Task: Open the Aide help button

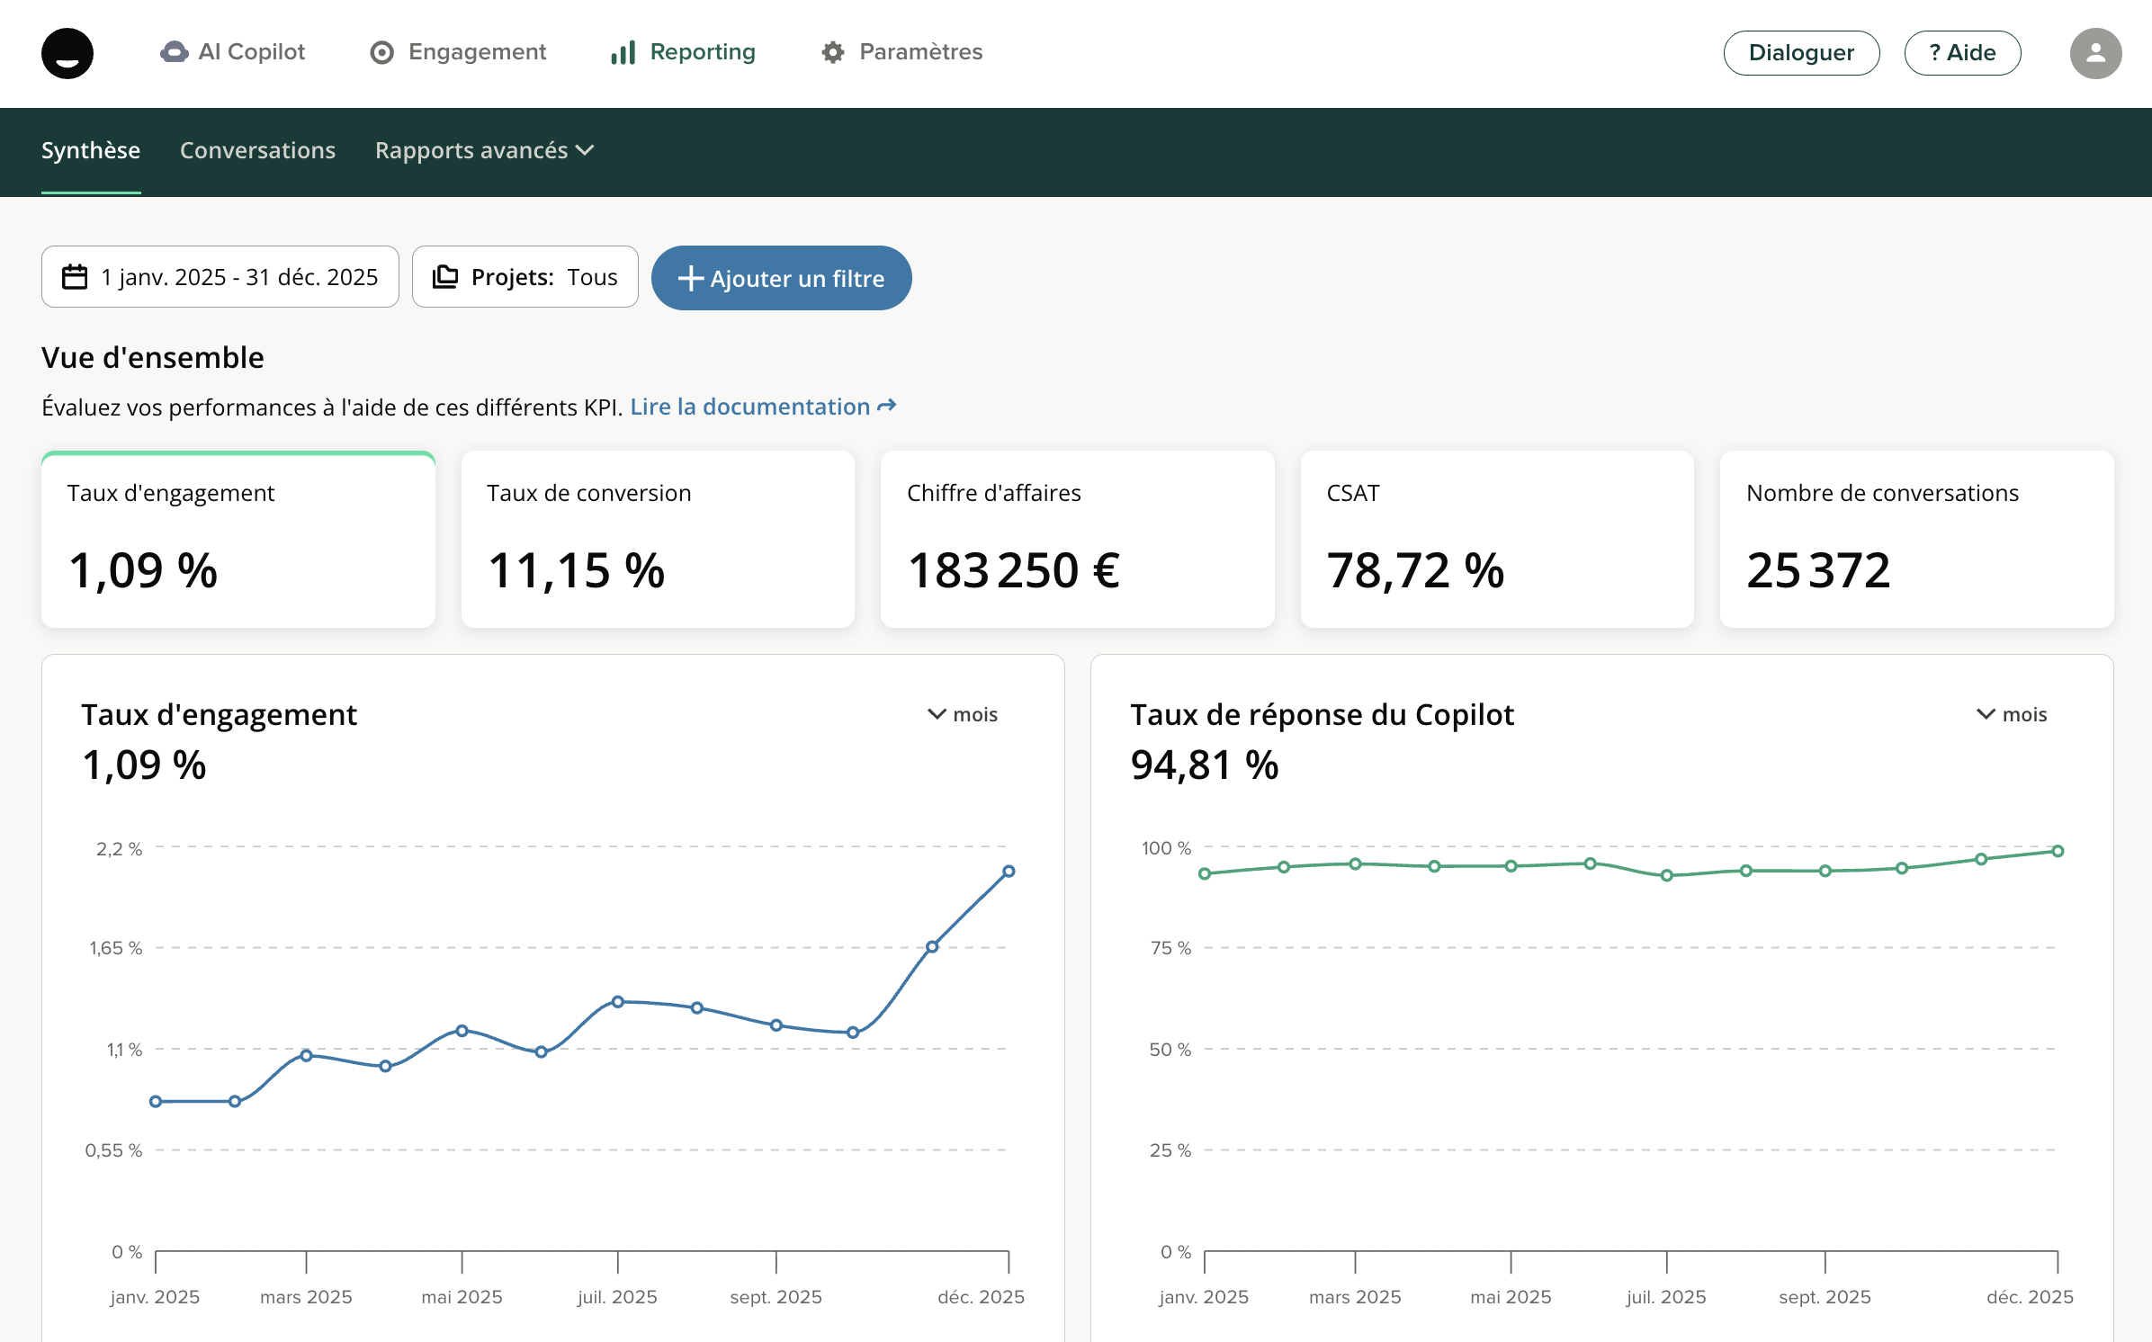Action: pyautogui.click(x=1962, y=53)
